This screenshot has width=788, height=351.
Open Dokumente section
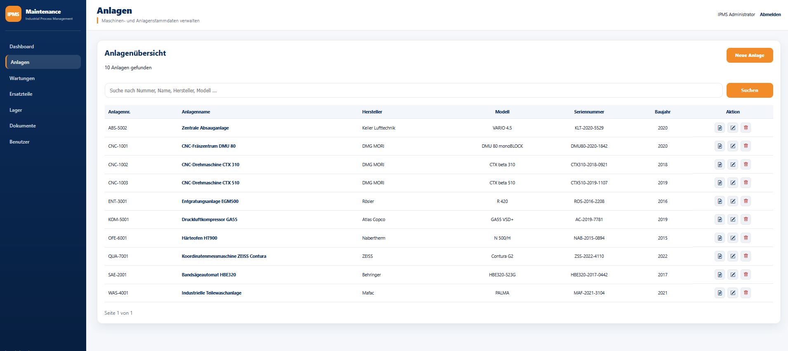[43, 126]
